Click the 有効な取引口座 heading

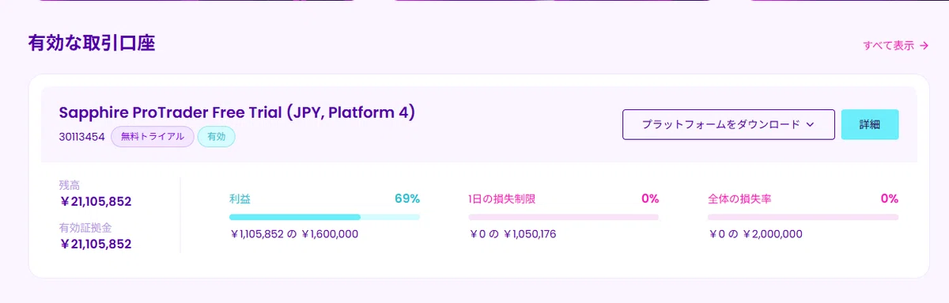pos(91,43)
